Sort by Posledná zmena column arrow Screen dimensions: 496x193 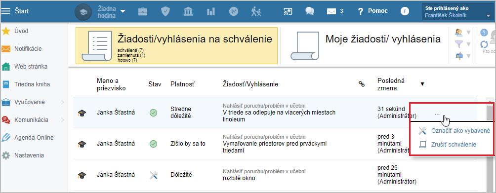[x=422, y=84]
